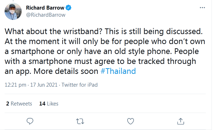The image size is (214, 130).
Task: Follow the #Thailand hashtag link
Action: [118, 71]
